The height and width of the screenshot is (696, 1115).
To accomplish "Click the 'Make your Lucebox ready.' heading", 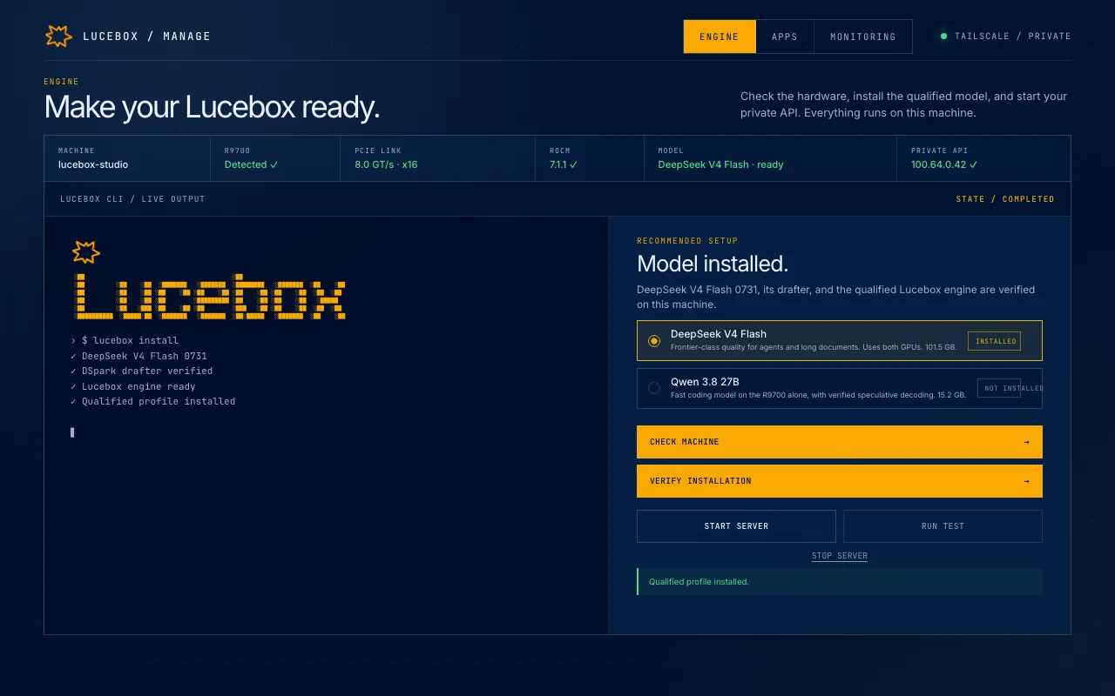I will [212, 107].
